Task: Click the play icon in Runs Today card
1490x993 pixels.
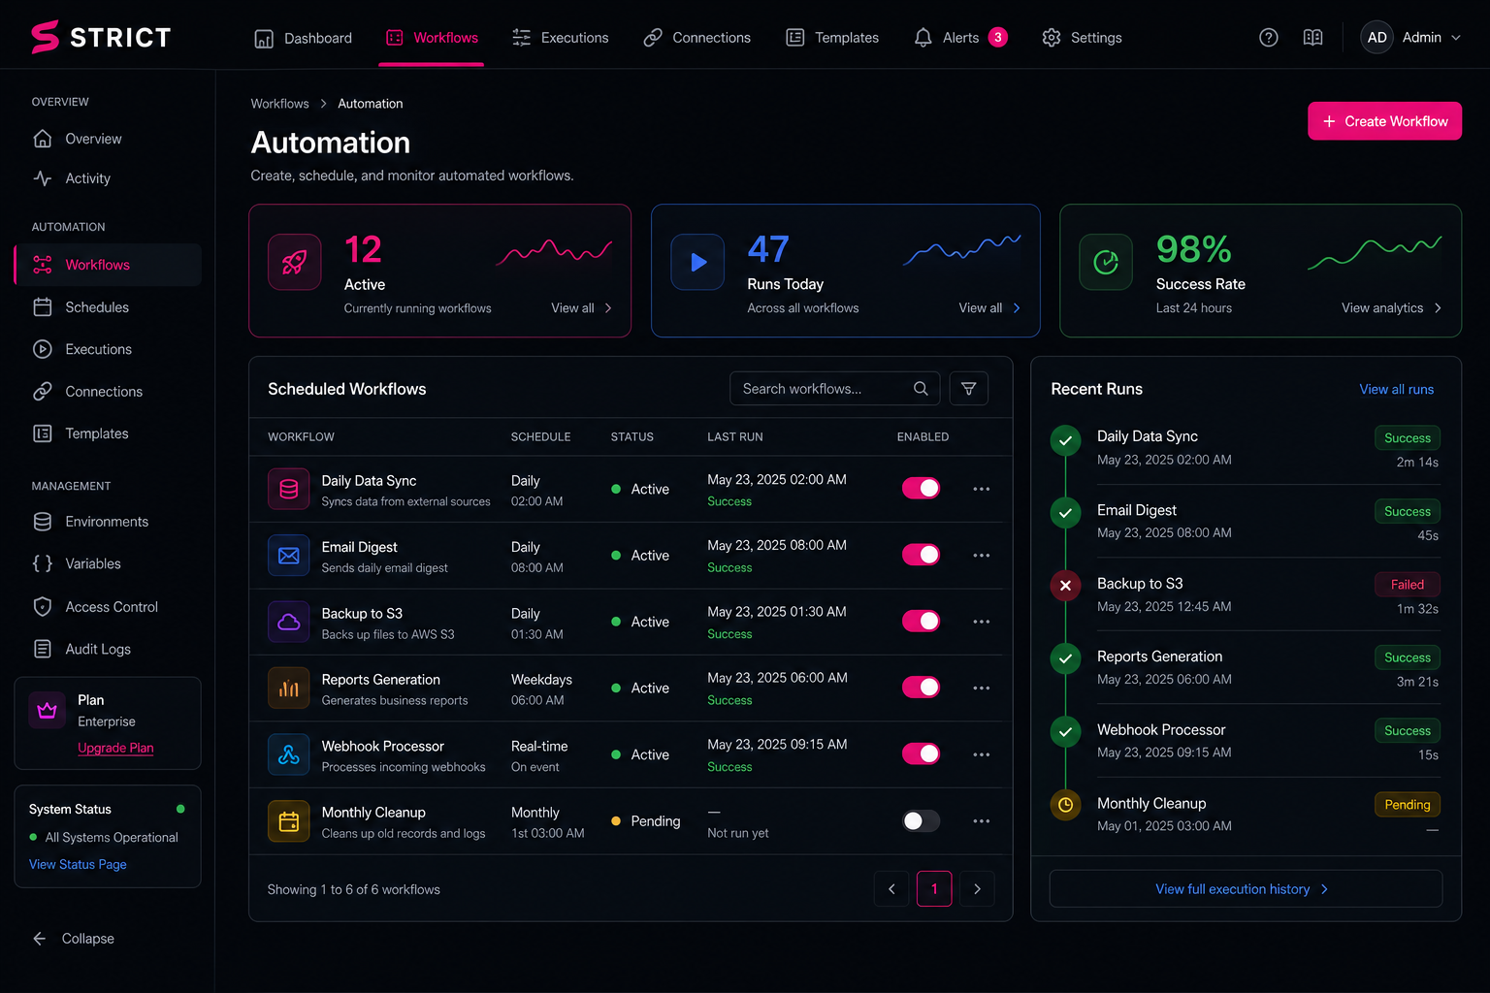Action: click(x=697, y=262)
